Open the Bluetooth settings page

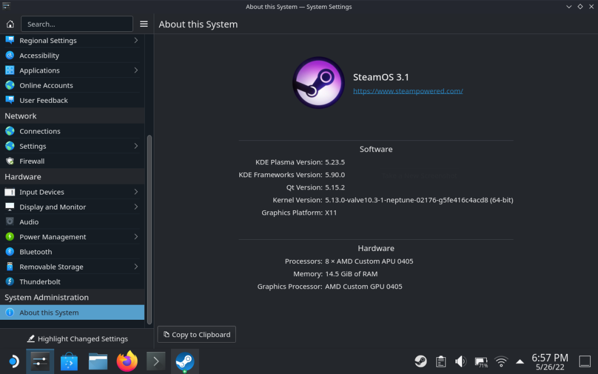[72, 252]
